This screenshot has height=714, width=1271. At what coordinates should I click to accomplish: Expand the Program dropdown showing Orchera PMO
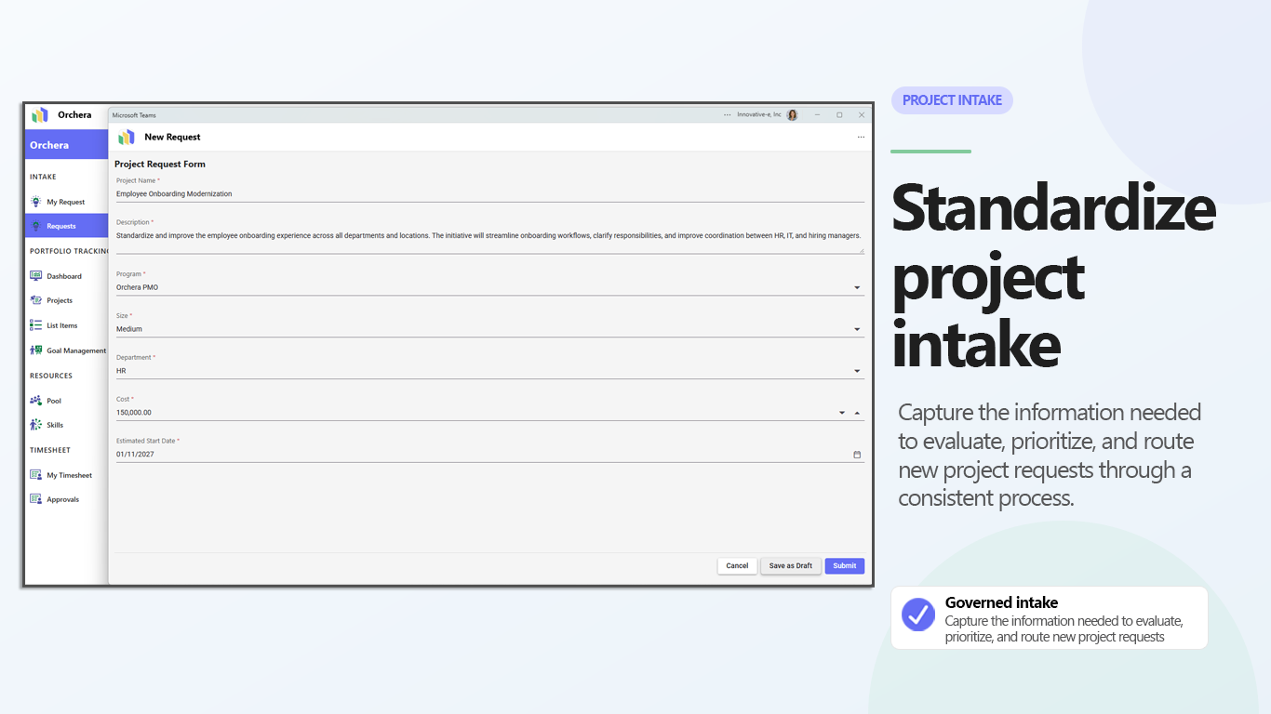(857, 287)
